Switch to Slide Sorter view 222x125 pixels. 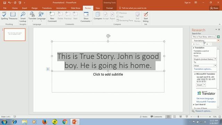[x=174, y=117]
